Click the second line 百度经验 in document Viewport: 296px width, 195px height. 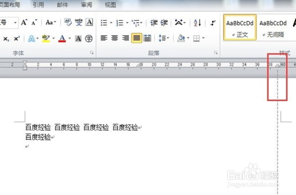pos(38,137)
